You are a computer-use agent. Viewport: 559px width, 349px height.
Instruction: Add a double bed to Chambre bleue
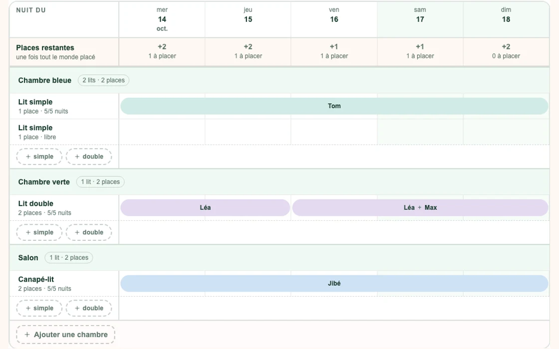89,157
